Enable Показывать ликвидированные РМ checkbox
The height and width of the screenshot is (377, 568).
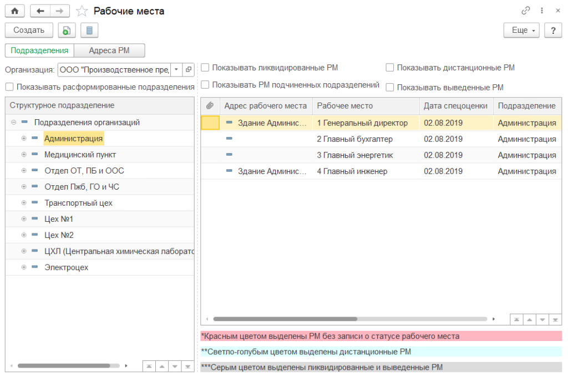click(x=205, y=68)
